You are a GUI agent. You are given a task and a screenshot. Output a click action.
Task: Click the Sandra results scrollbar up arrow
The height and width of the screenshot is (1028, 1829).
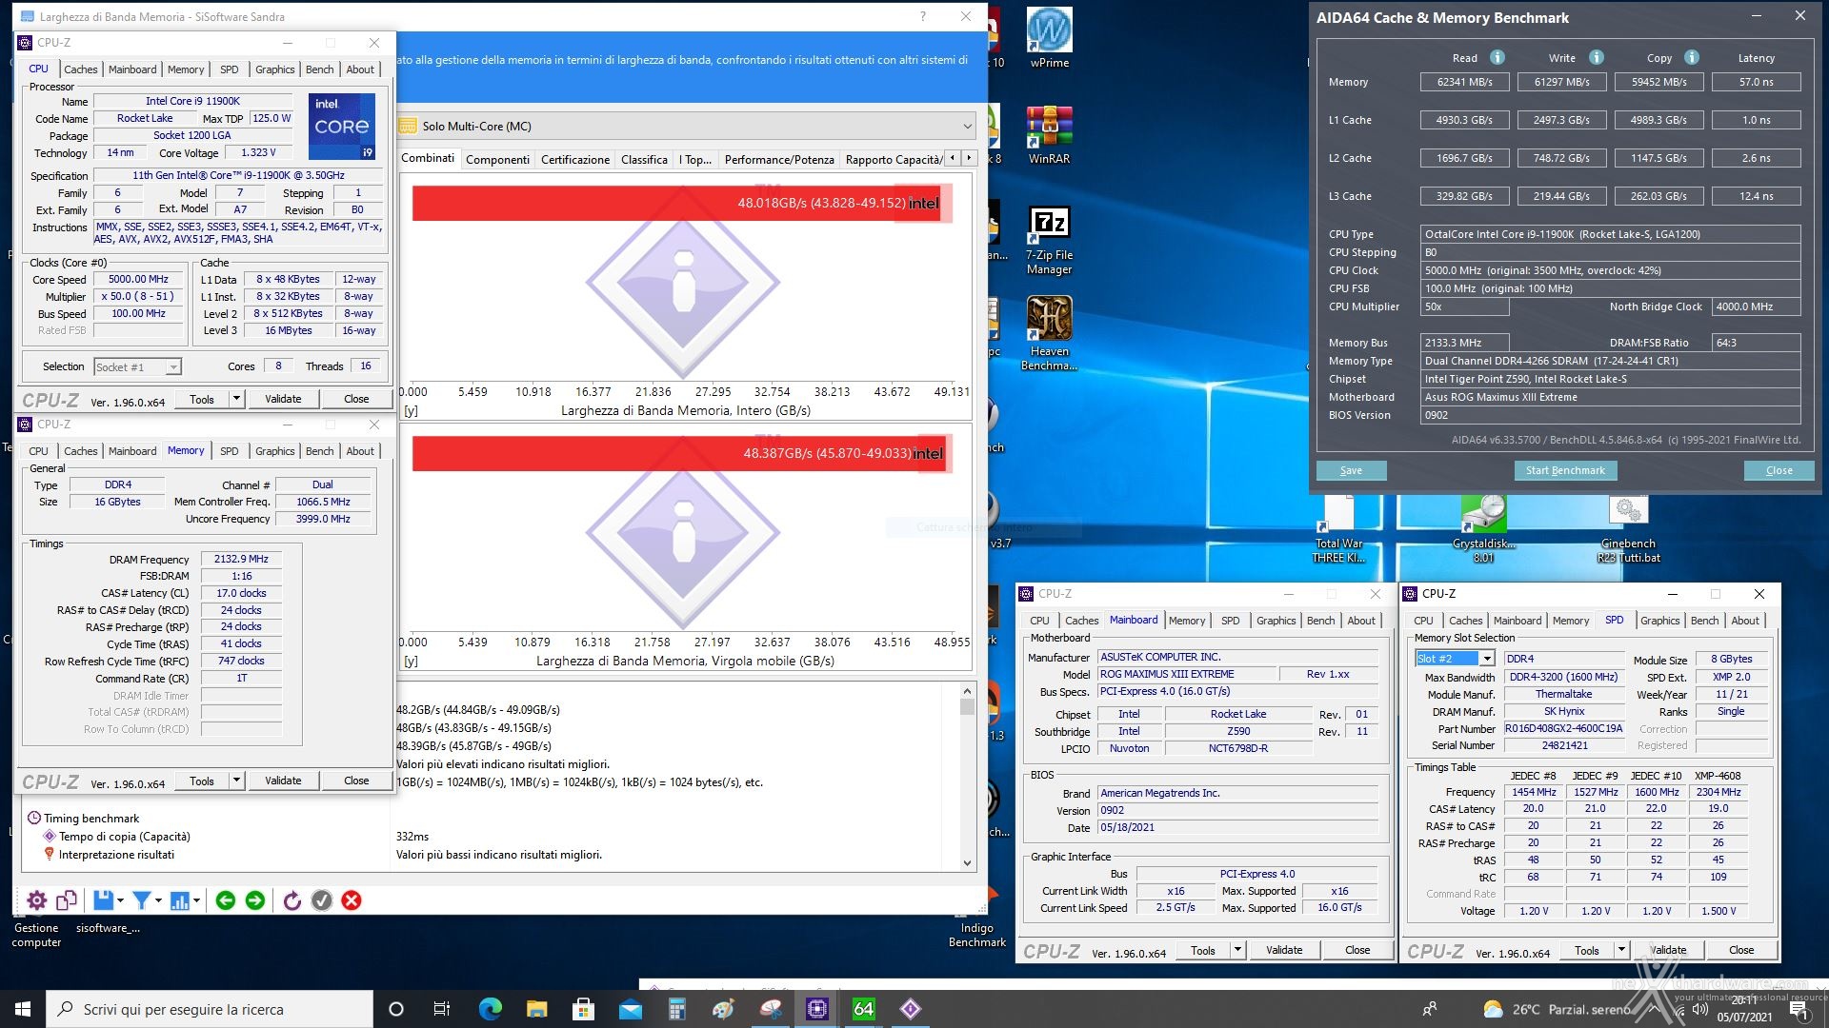pos(967,691)
